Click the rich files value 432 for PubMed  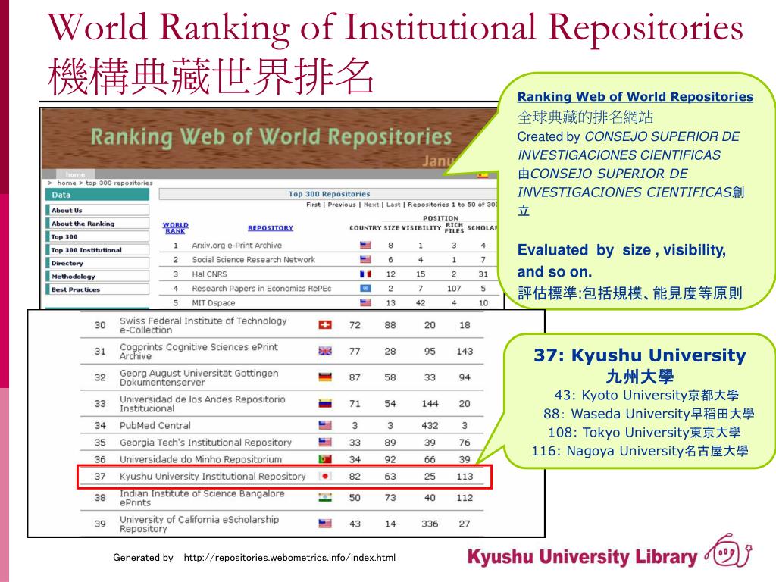coord(430,425)
